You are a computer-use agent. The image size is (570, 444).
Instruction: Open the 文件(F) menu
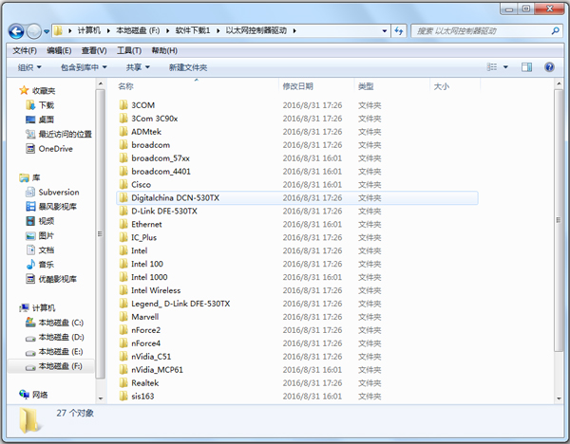click(x=25, y=50)
